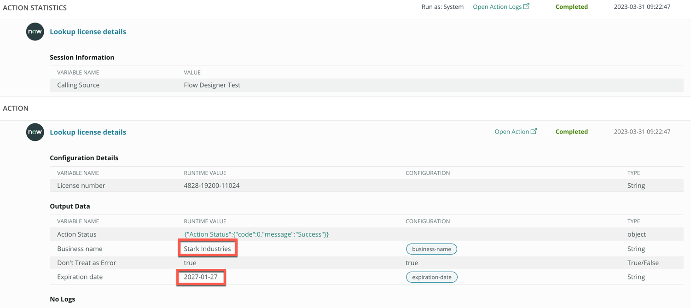The width and height of the screenshot is (691, 308).
Task: Click the Stark Industries runtime value
Action: click(x=207, y=249)
